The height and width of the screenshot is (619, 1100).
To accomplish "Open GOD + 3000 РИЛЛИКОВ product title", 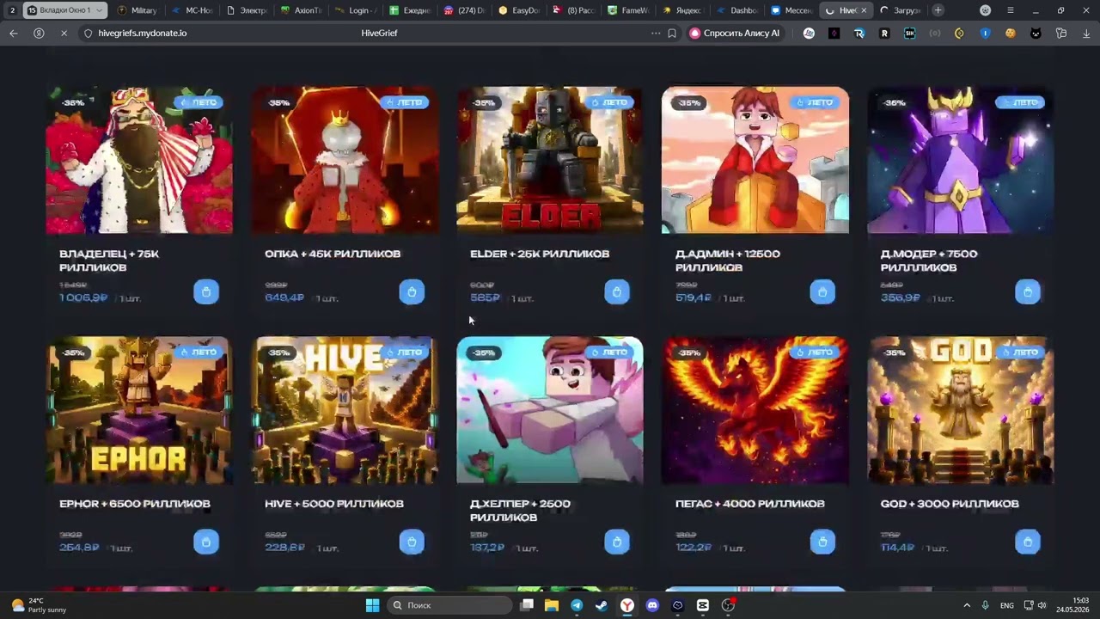I will pos(950,504).
